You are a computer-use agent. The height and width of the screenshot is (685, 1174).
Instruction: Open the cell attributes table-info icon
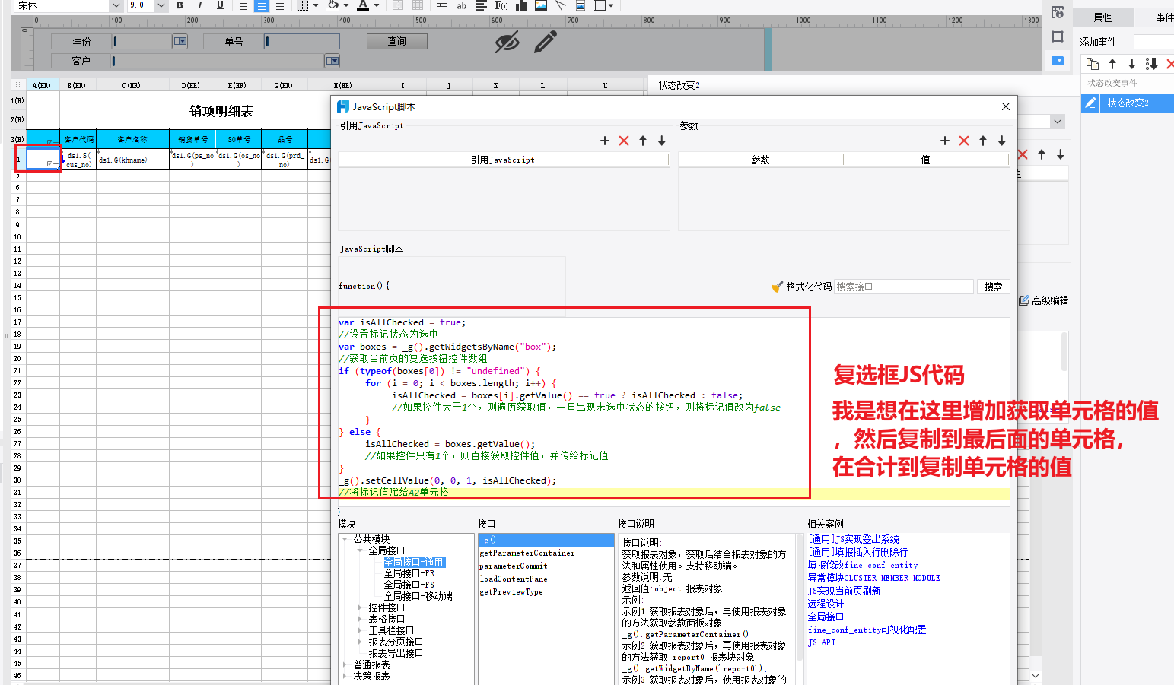pos(1058,12)
